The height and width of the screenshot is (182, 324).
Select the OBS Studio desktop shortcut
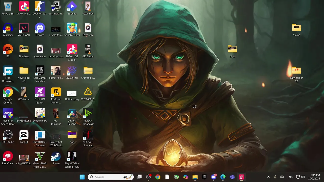tap(8, 137)
